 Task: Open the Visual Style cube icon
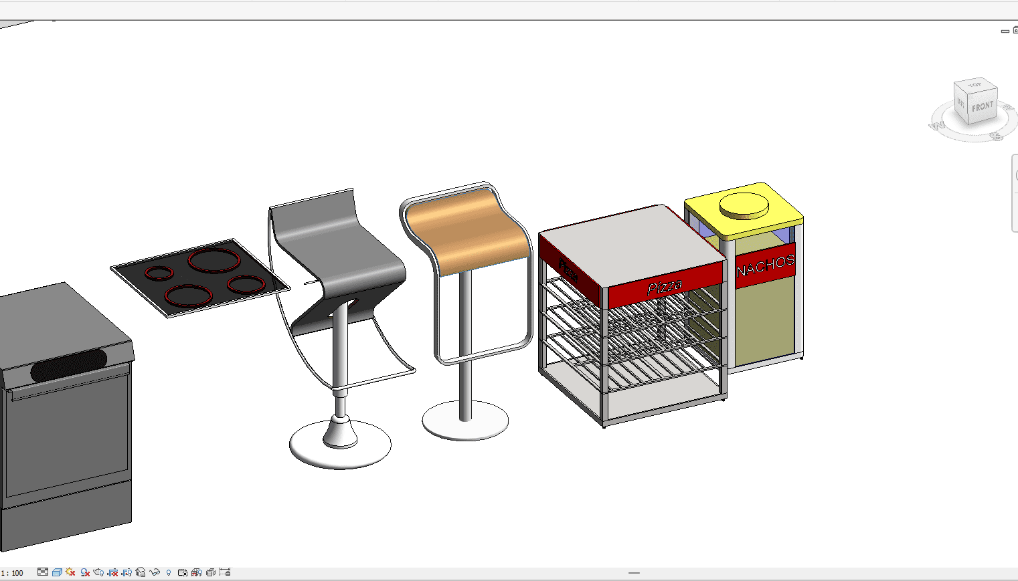pyautogui.click(x=57, y=572)
